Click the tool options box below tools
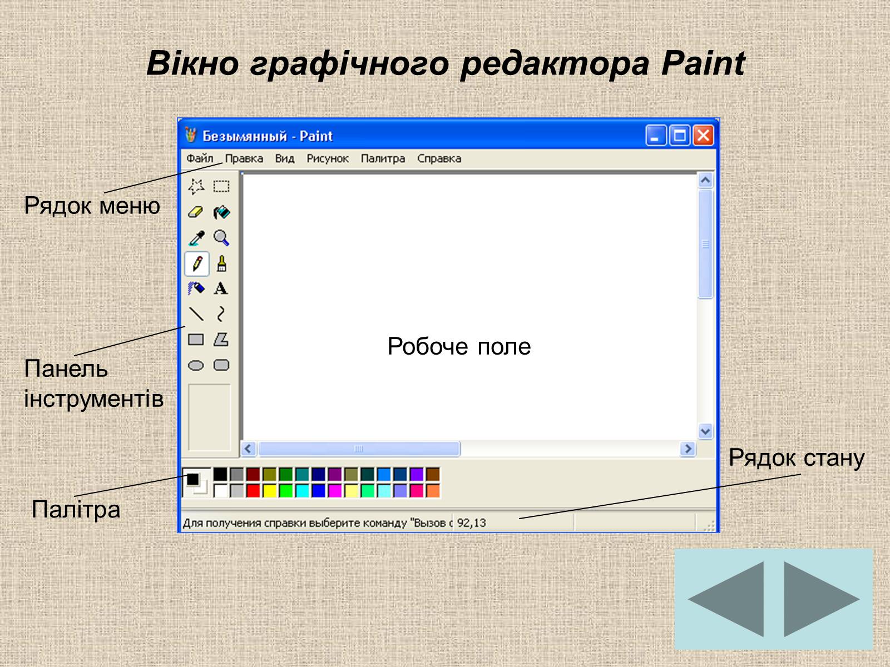The image size is (890, 667). [209, 417]
